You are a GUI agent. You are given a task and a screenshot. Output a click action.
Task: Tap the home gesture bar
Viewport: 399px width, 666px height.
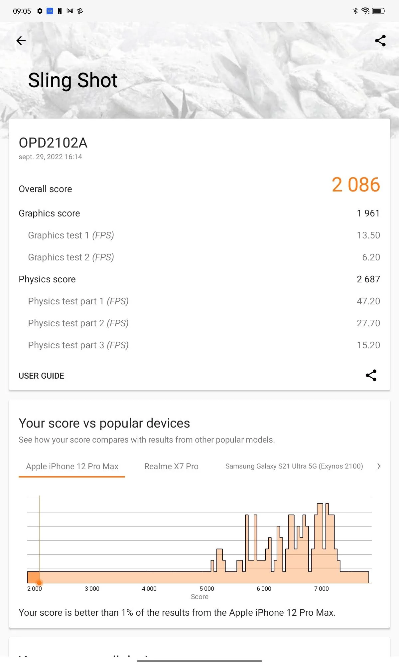[199, 661]
